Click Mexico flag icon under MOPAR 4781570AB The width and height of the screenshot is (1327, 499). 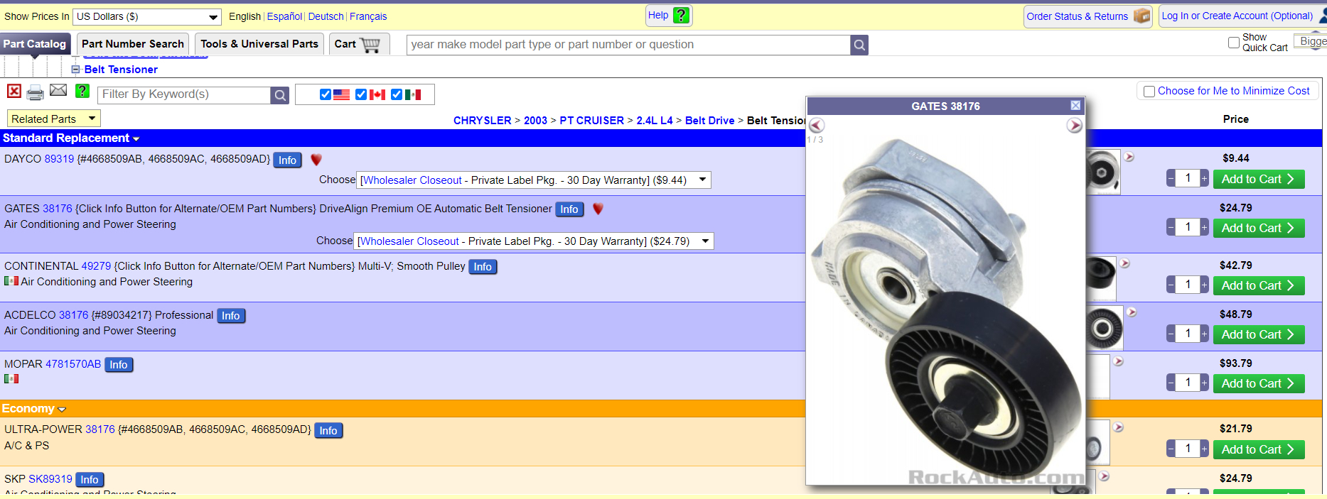pos(11,378)
